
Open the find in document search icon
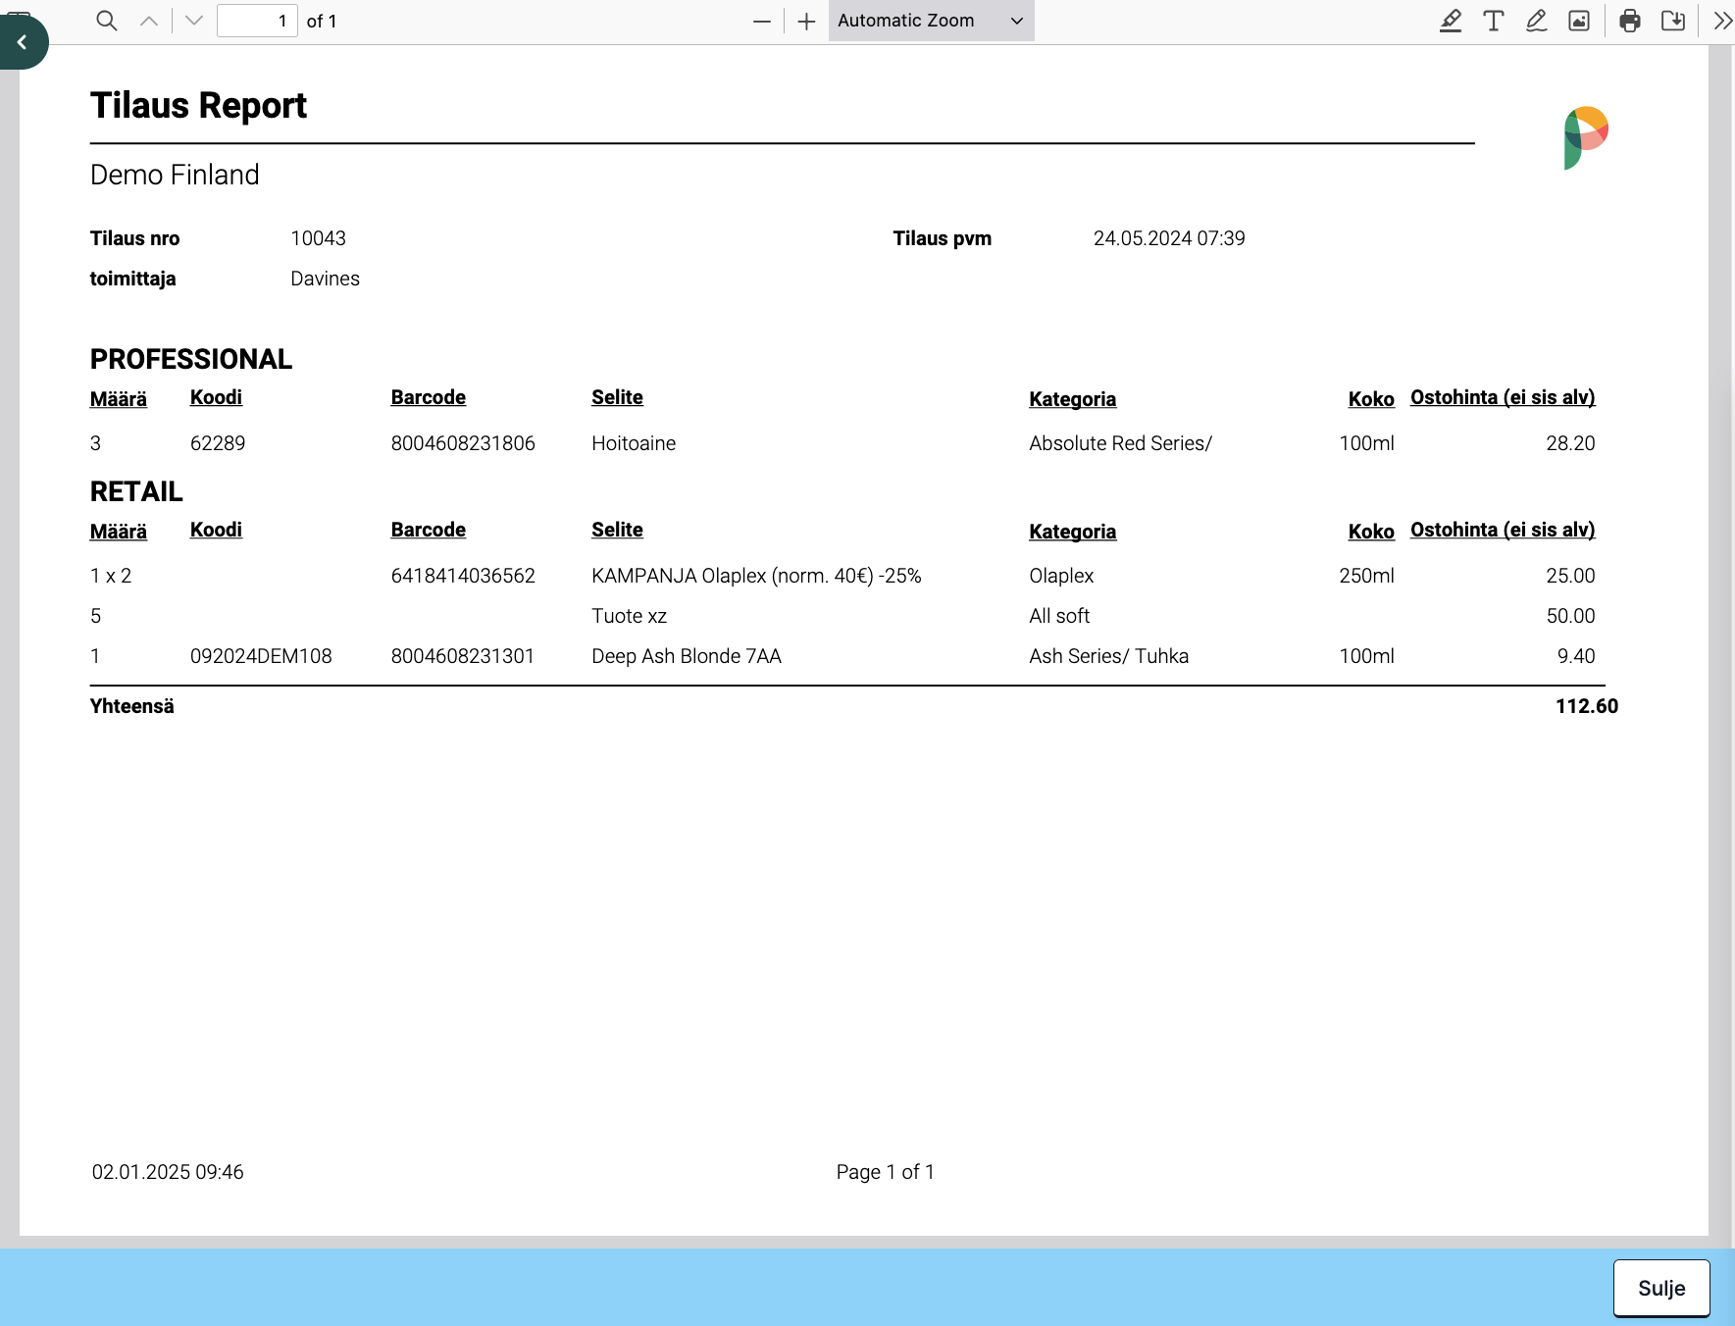click(107, 21)
